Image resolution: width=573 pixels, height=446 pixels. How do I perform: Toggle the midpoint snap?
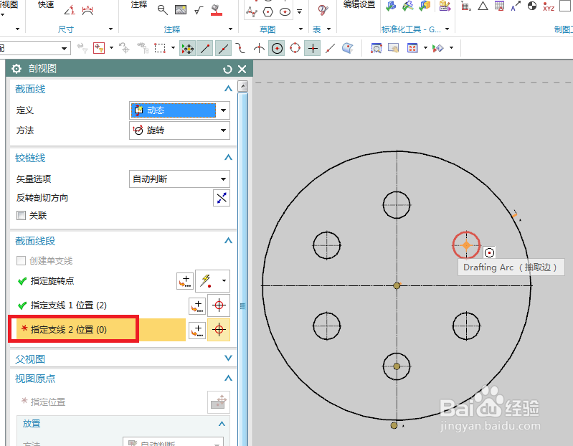tap(223, 48)
